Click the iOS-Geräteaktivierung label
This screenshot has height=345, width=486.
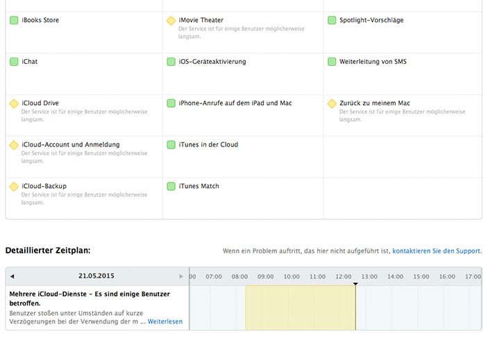pos(212,62)
